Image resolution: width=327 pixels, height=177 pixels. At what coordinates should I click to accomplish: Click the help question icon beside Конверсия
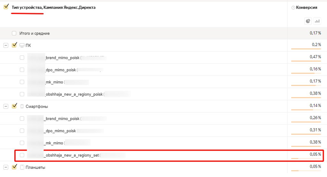293,8
